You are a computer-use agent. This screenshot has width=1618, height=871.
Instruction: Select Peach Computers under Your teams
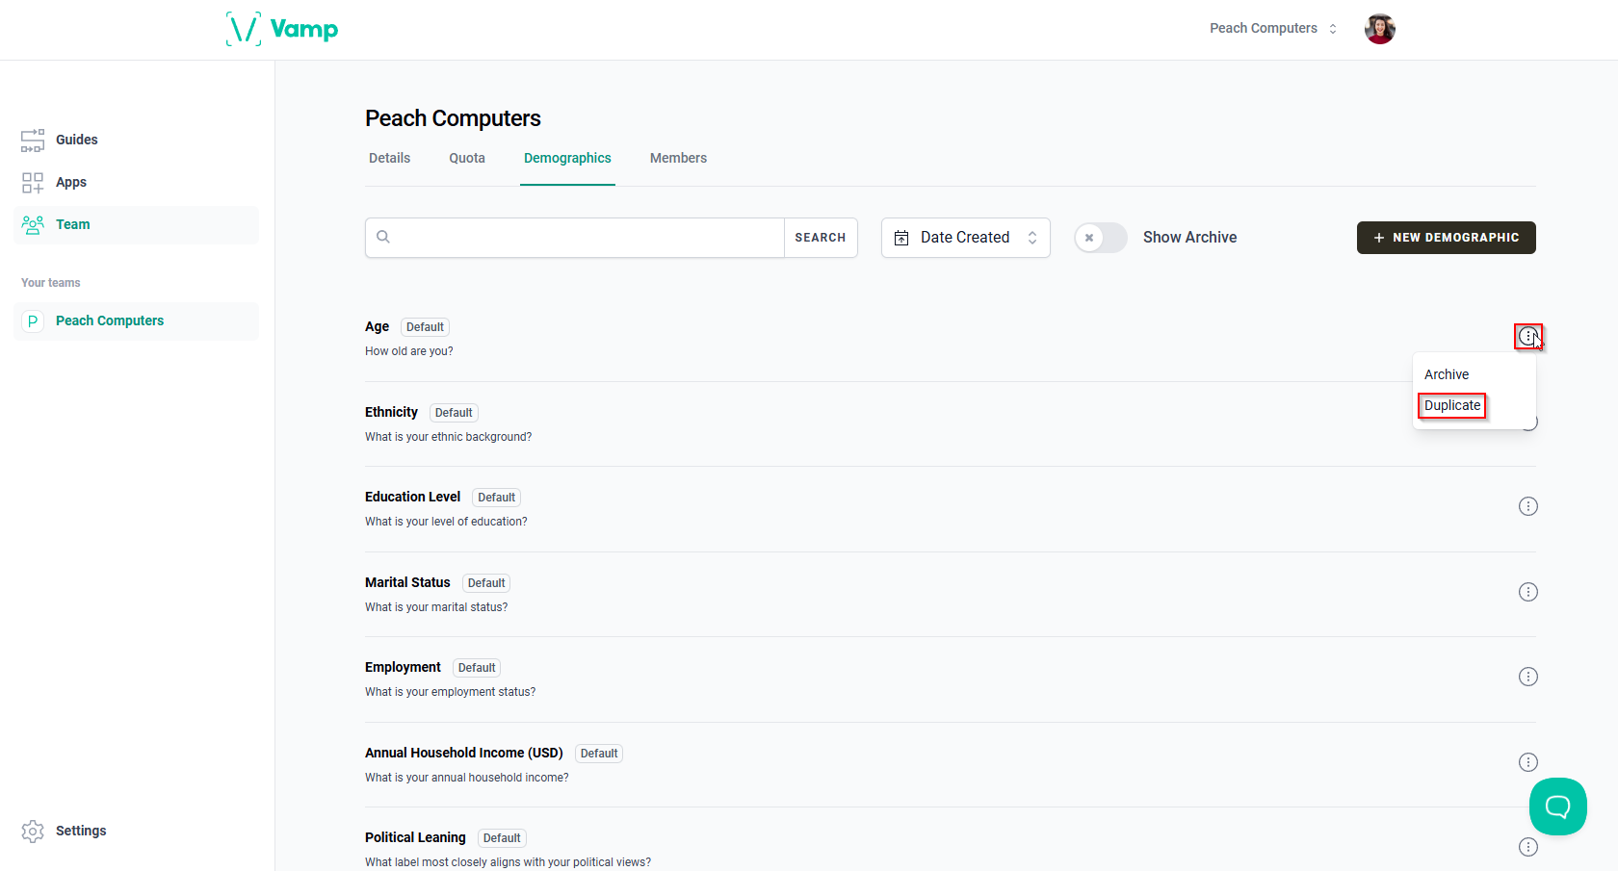[x=136, y=321]
